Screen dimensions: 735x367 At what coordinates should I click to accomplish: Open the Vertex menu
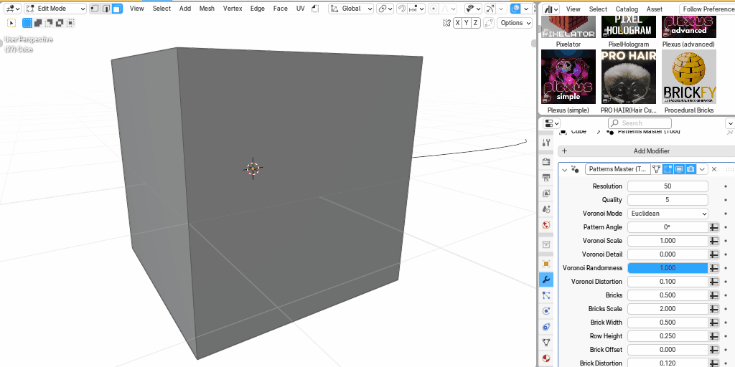233,9
